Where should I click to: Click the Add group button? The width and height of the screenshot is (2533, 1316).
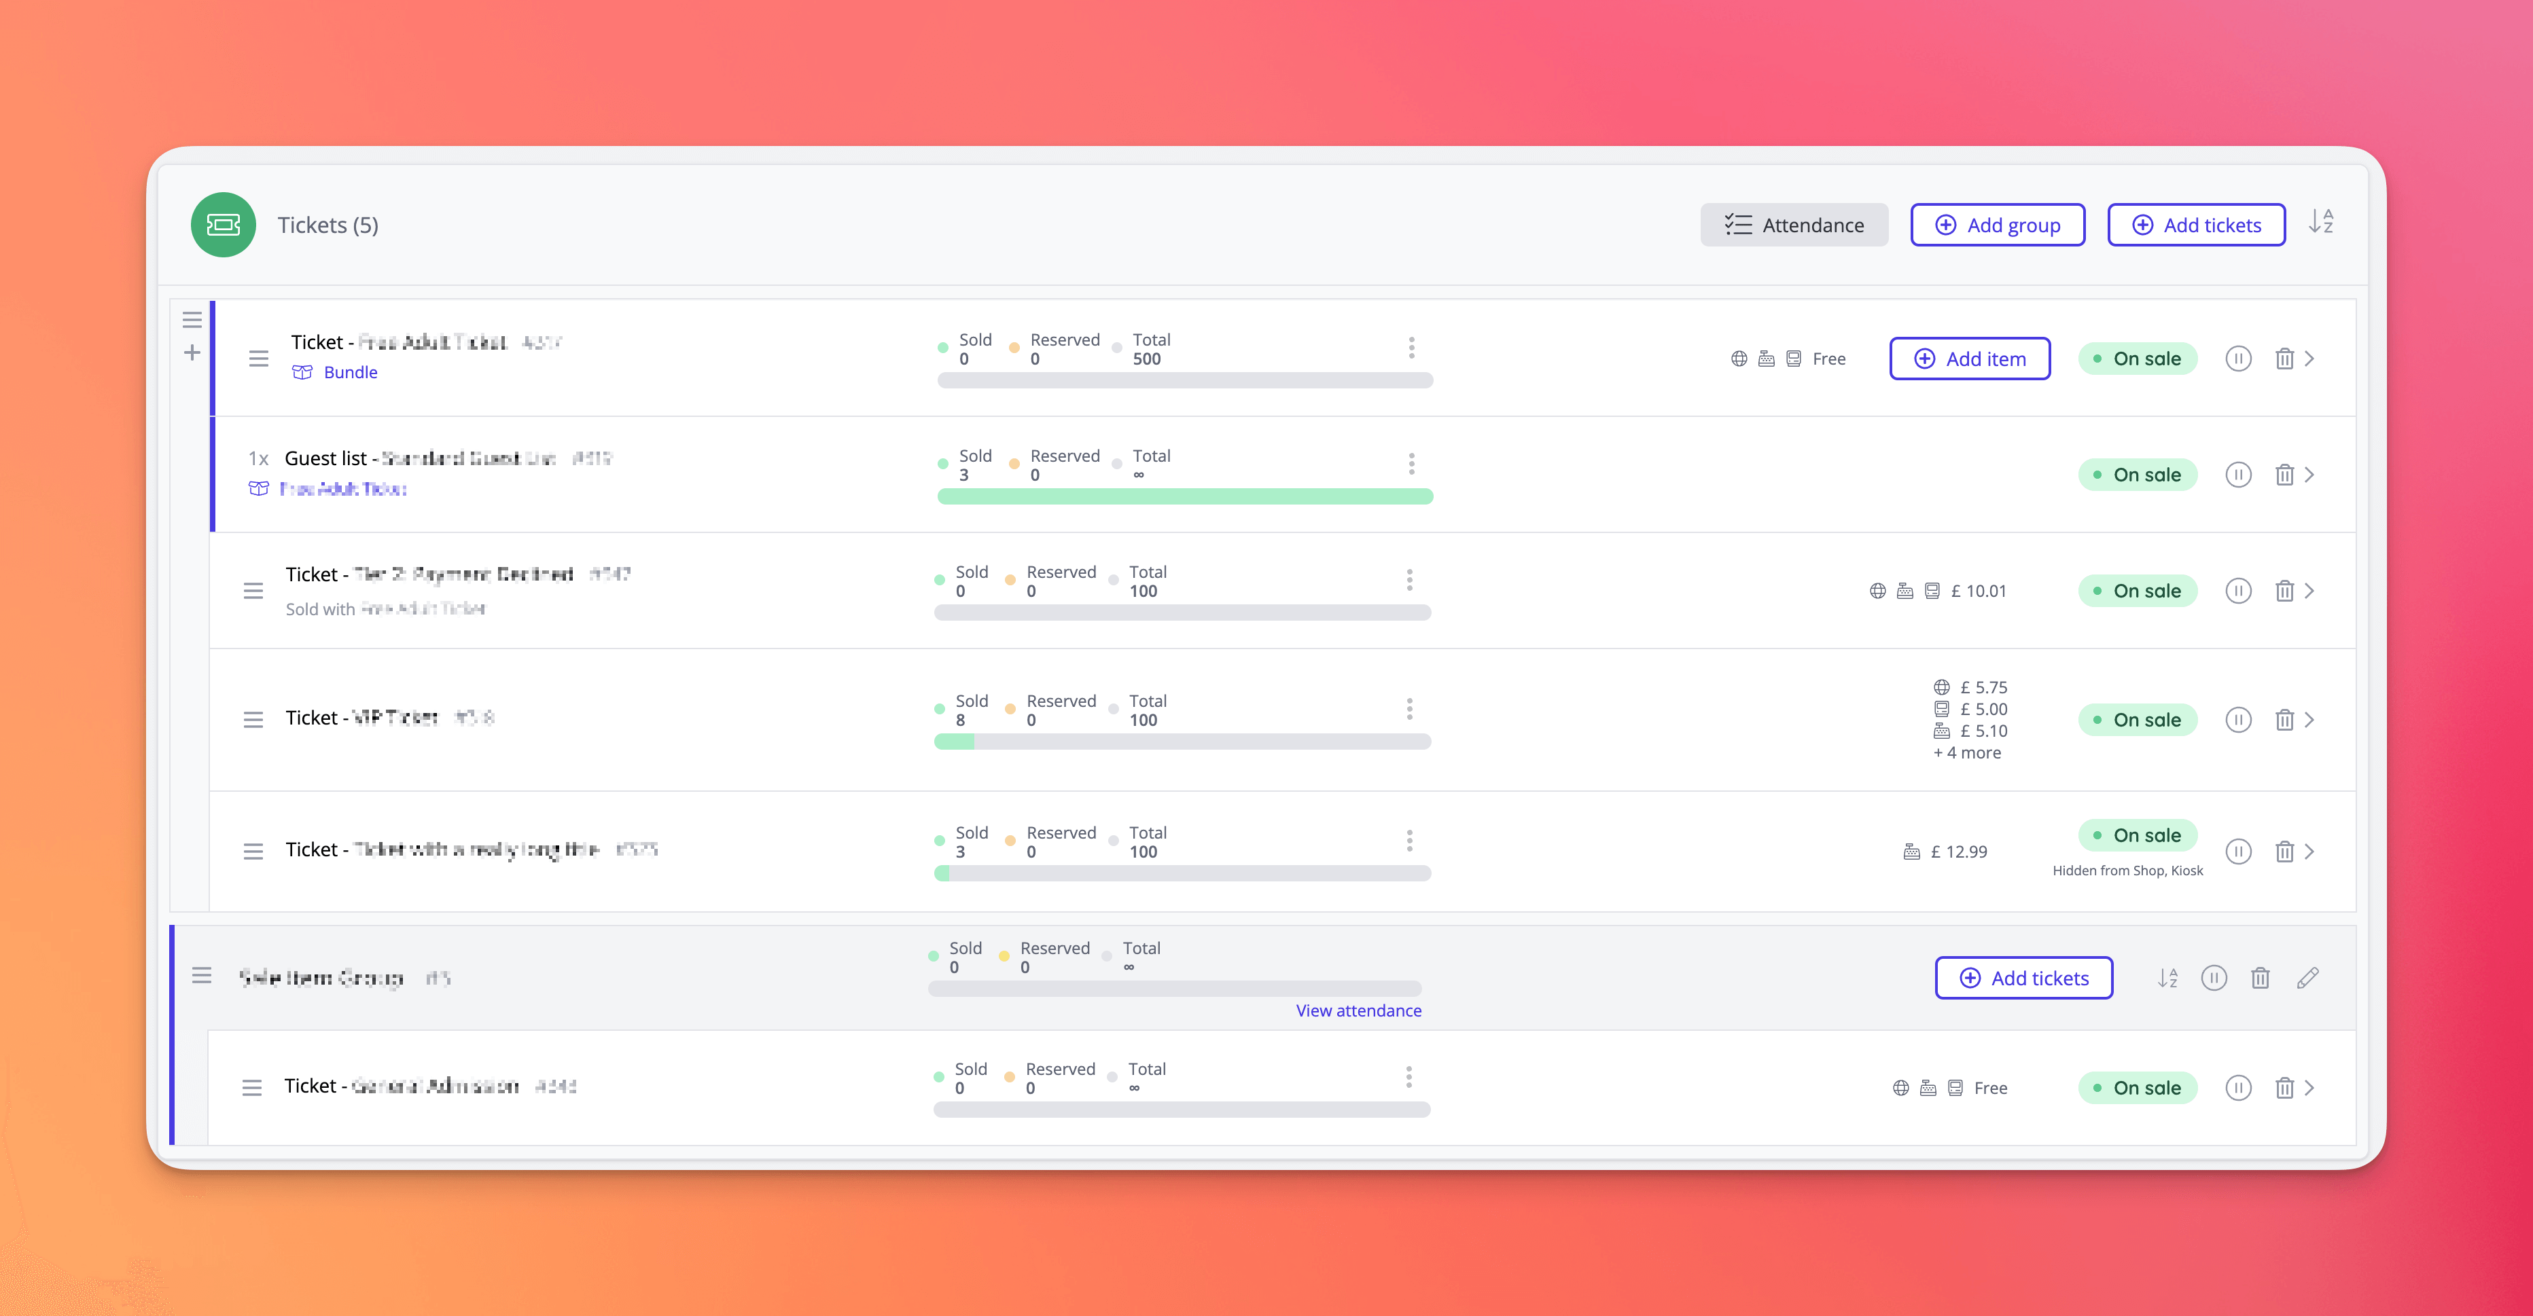tap(1997, 225)
